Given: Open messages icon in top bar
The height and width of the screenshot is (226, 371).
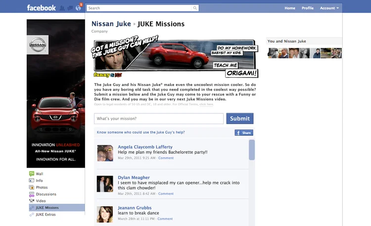Looking at the screenshot, I should point(70,8).
